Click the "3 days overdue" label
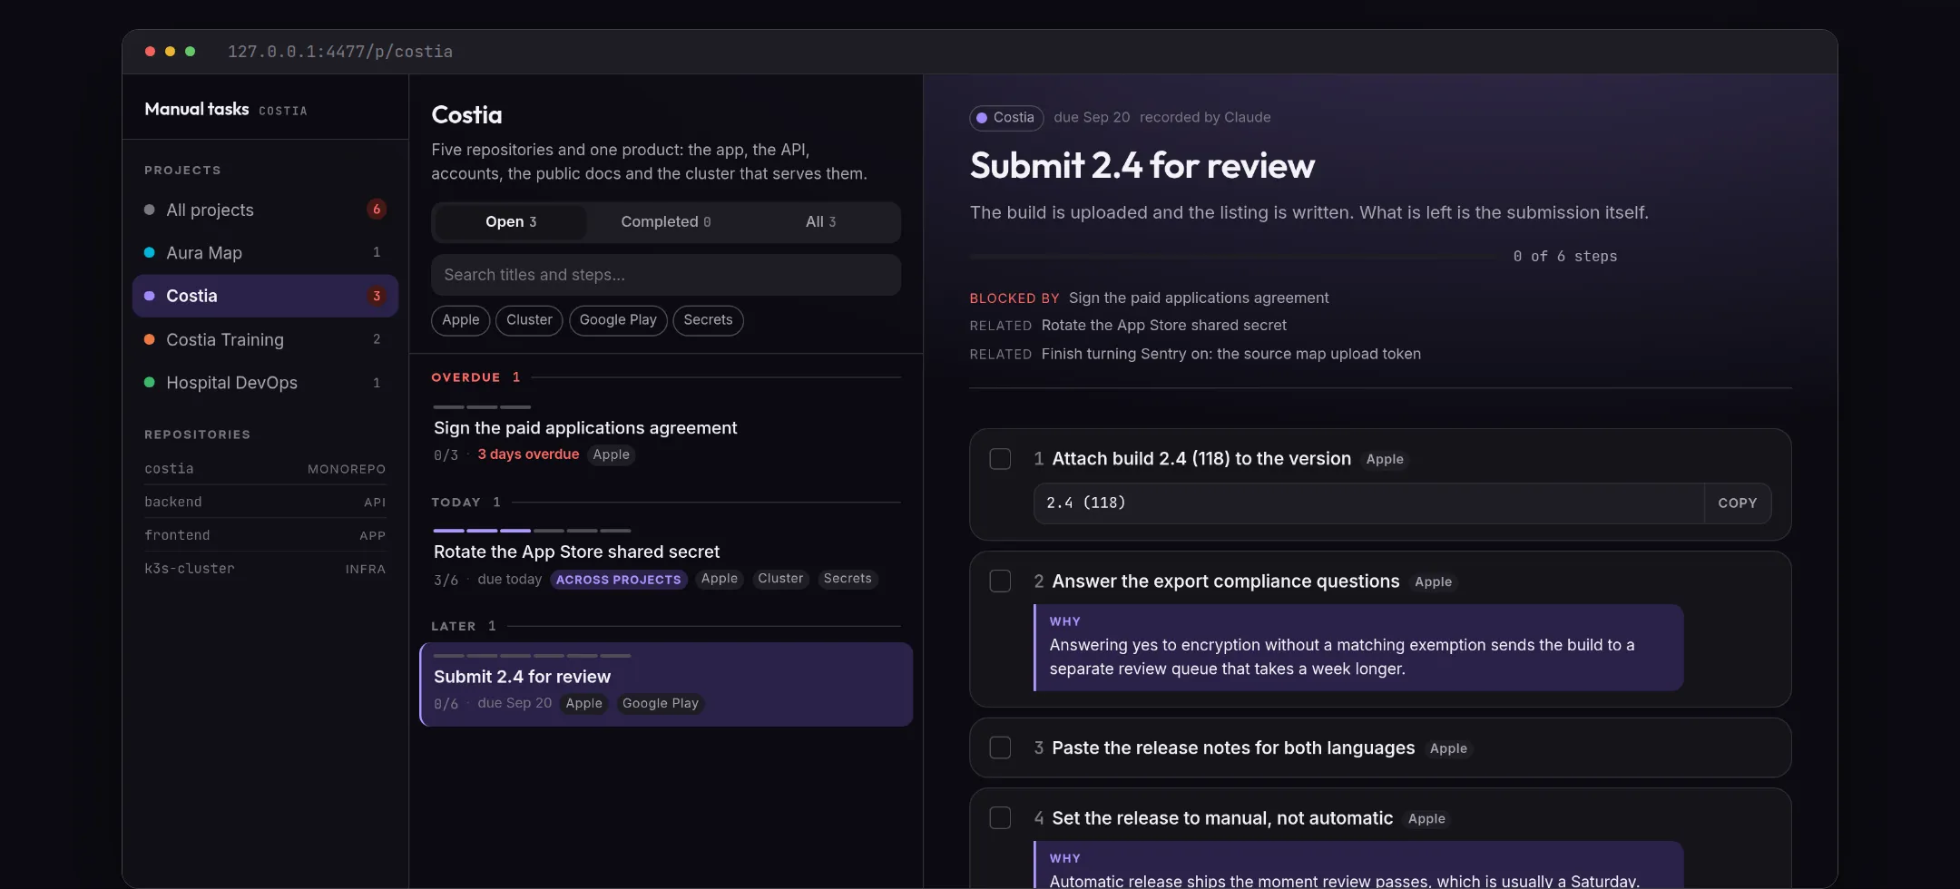The image size is (1960, 889). [x=528, y=454]
